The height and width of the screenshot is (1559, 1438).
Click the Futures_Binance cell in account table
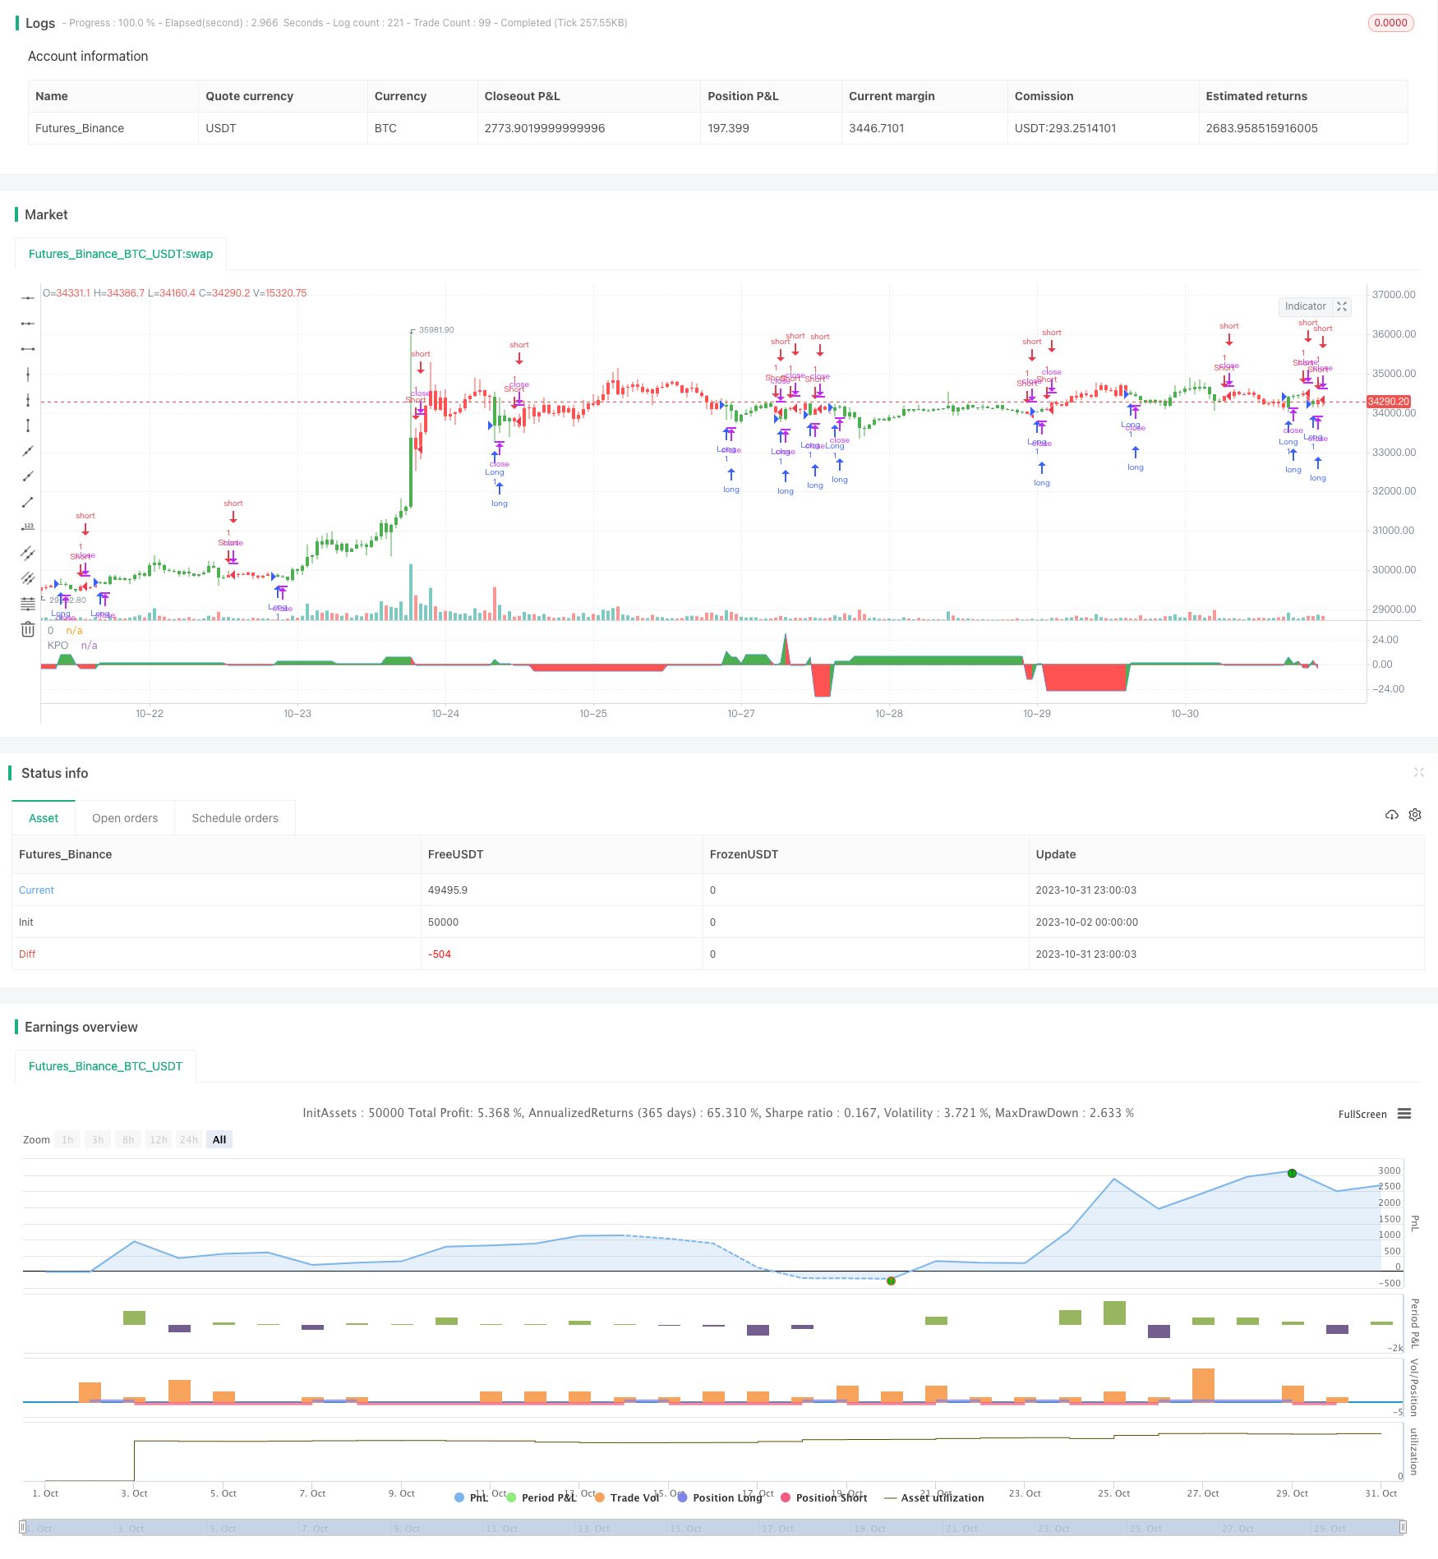point(80,128)
